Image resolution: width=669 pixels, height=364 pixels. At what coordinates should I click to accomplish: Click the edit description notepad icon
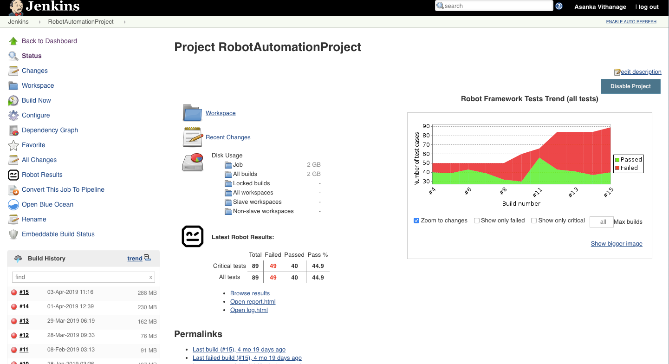617,72
